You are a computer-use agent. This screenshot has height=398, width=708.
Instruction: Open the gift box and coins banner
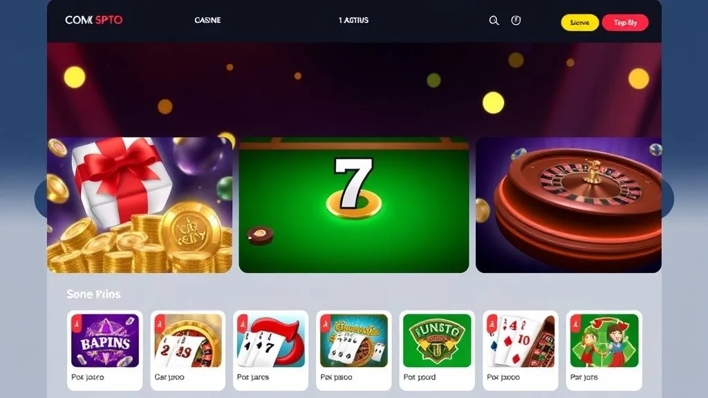pos(140,205)
